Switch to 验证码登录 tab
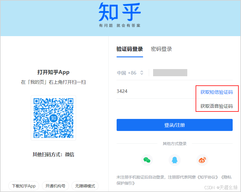 point(130,49)
